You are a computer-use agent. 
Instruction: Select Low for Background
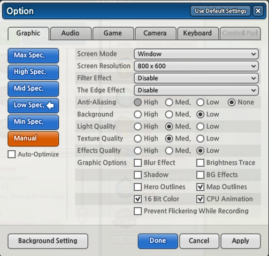[200, 114]
